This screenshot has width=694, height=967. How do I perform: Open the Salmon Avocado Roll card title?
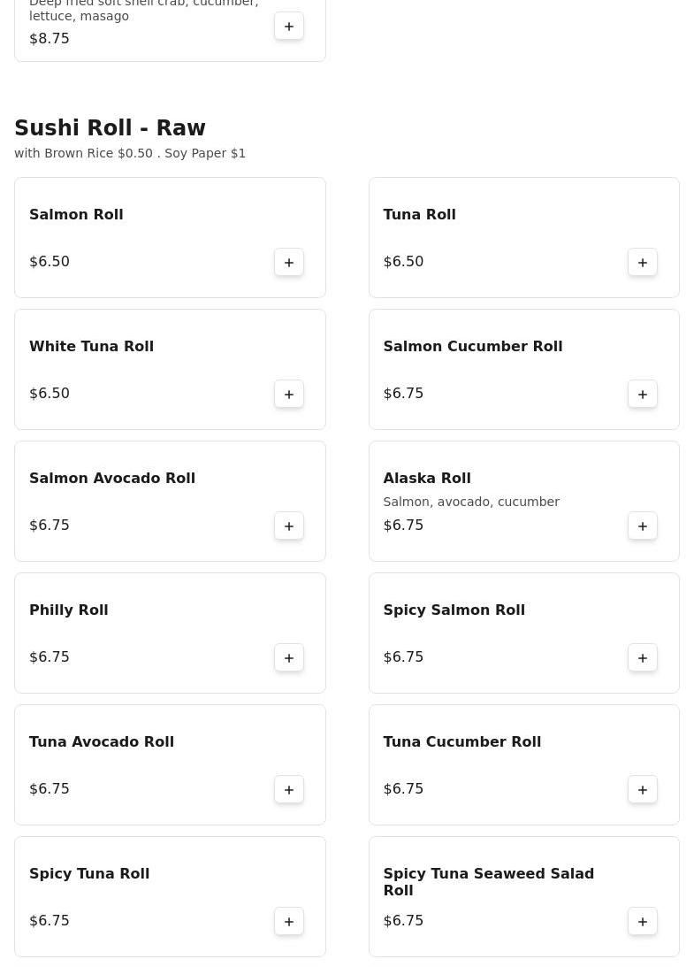pyautogui.click(x=112, y=478)
